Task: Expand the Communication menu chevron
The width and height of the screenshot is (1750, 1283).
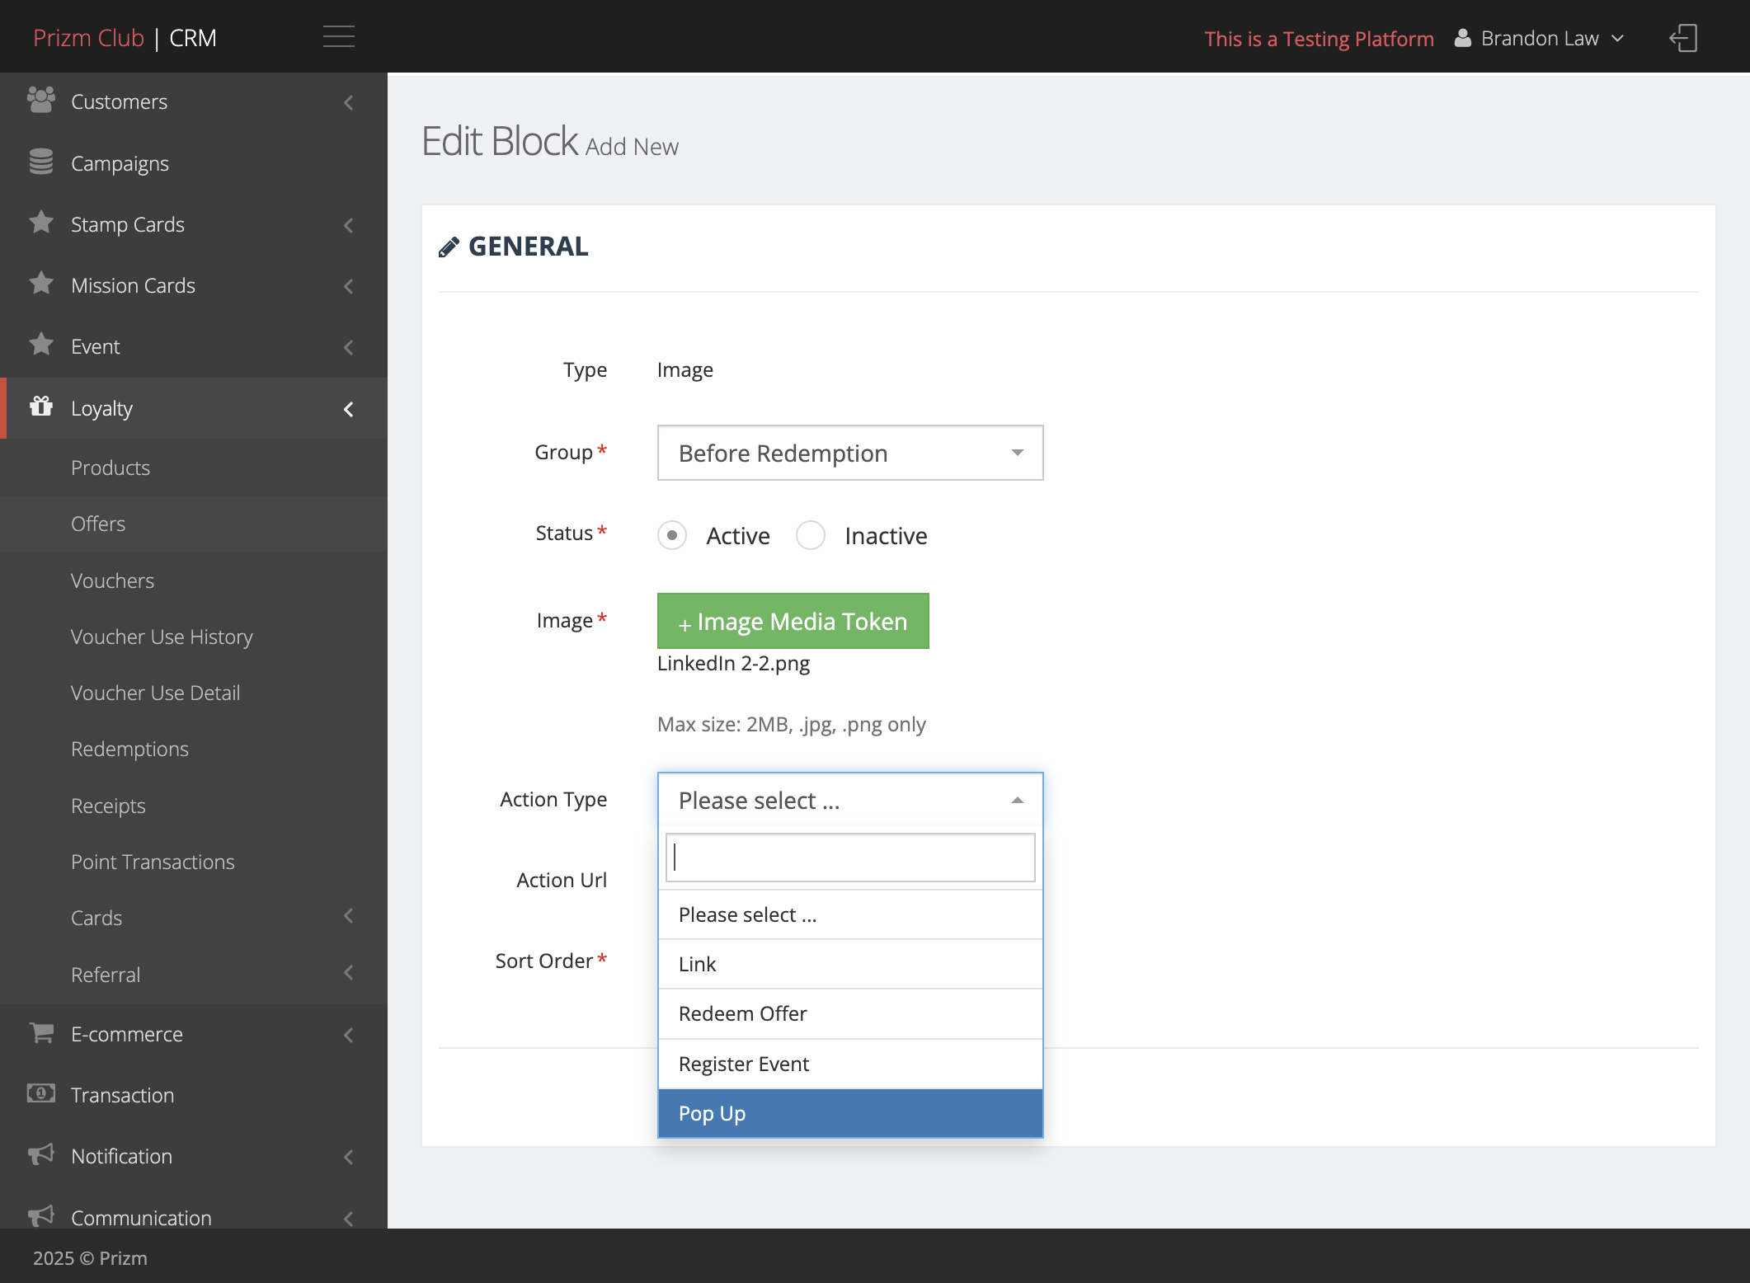Action: pyautogui.click(x=349, y=1218)
